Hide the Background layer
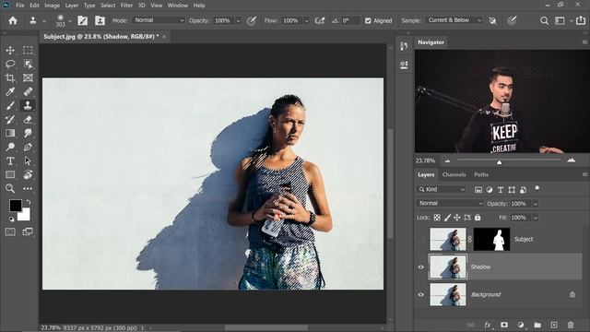 [421, 295]
